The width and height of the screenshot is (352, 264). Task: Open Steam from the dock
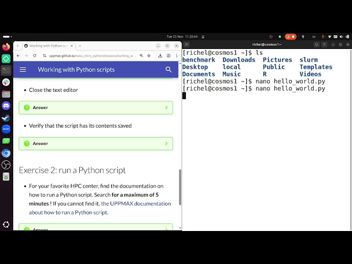tap(6, 117)
